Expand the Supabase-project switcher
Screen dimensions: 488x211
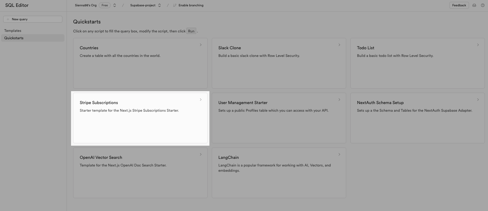click(159, 5)
